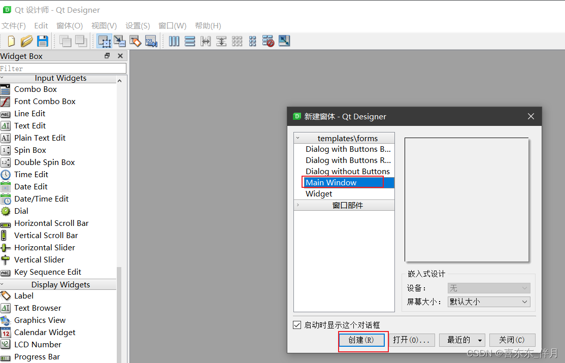Click the Lay Out Horizontally icon
The height and width of the screenshot is (363, 565).
point(174,41)
